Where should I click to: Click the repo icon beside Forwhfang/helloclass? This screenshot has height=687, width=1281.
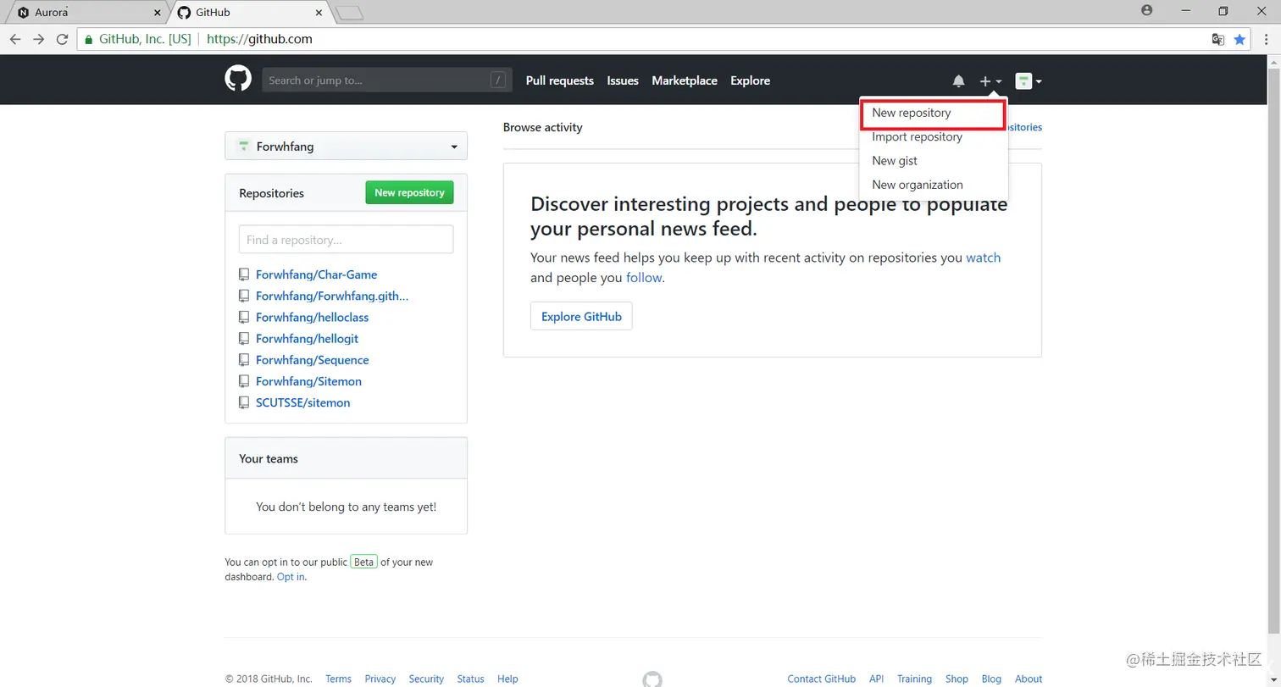[x=244, y=317]
